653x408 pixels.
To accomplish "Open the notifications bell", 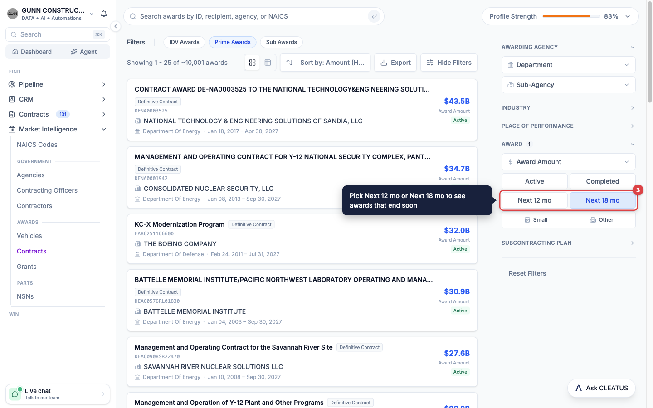I will (104, 14).
